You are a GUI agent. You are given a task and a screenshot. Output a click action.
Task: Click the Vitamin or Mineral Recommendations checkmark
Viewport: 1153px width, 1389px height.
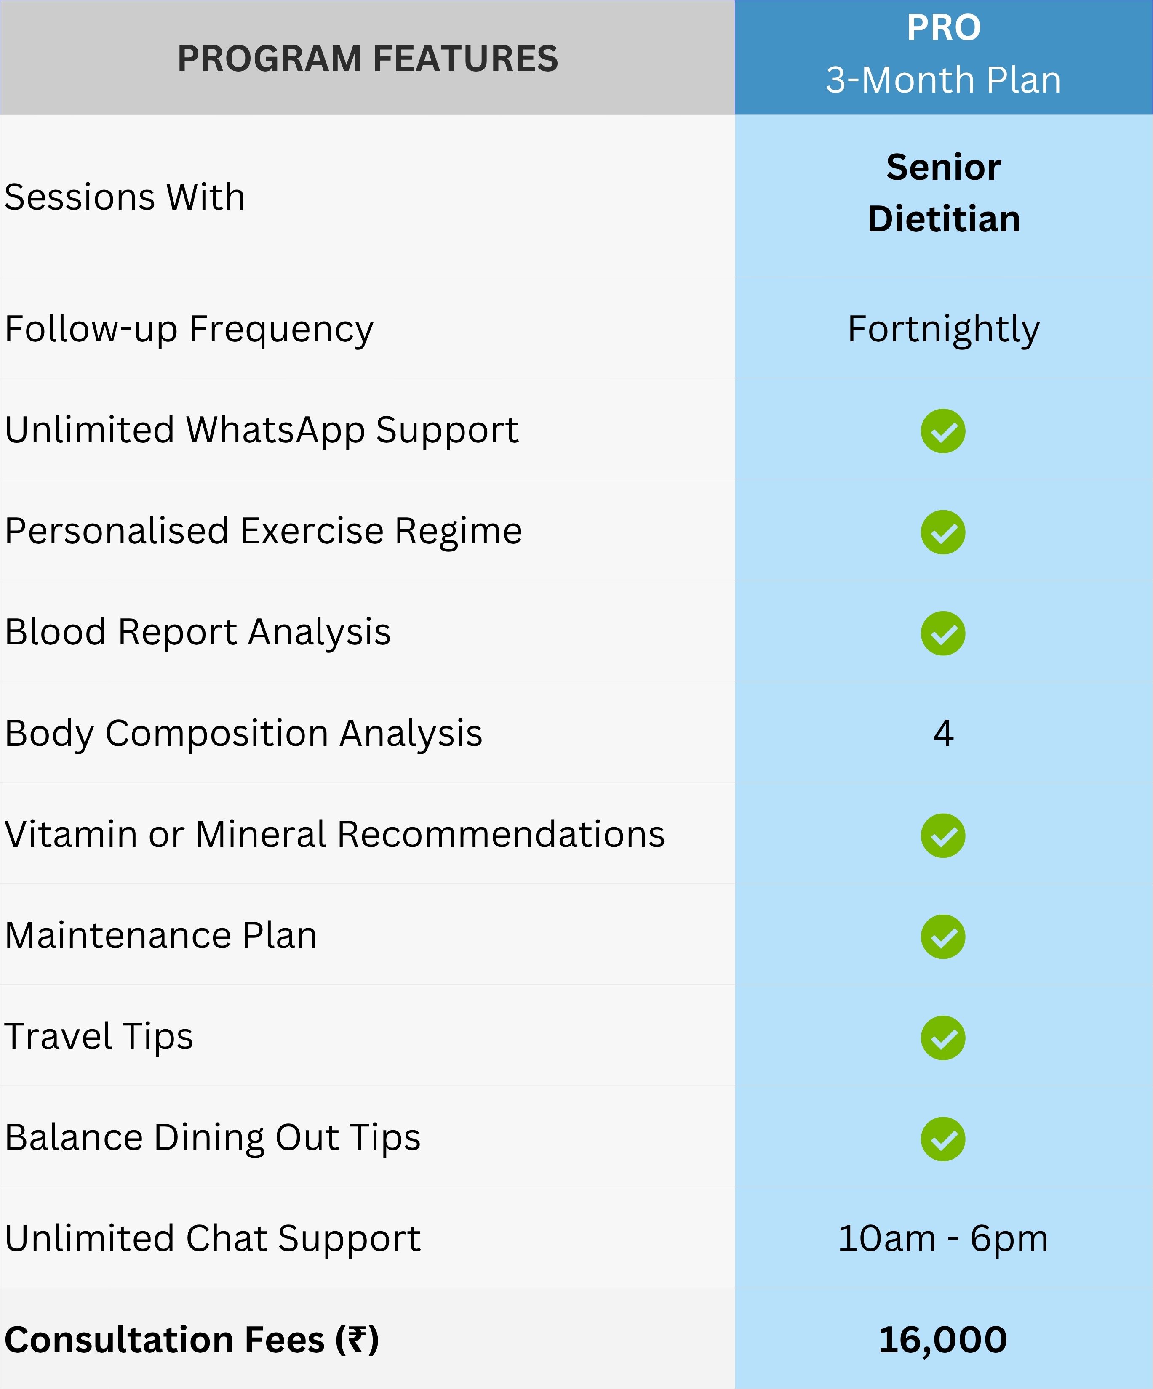pos(942,836)
